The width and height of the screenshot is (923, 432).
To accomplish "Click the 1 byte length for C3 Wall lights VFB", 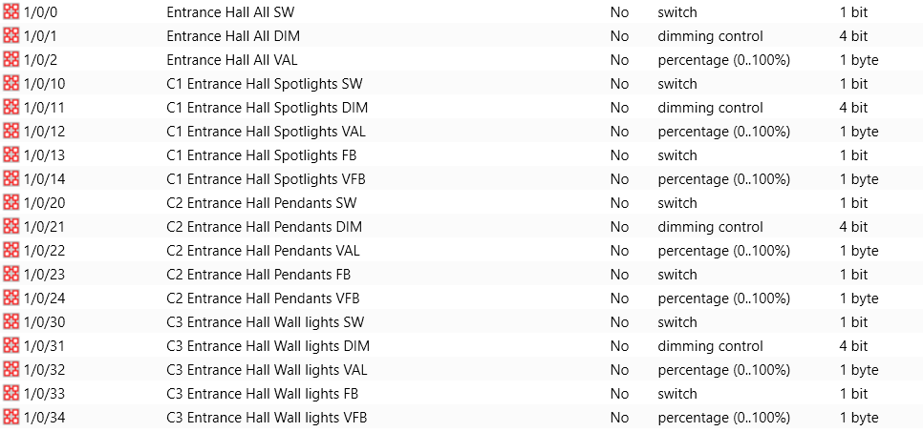I will pyautogui.click(x=859, y=418).
